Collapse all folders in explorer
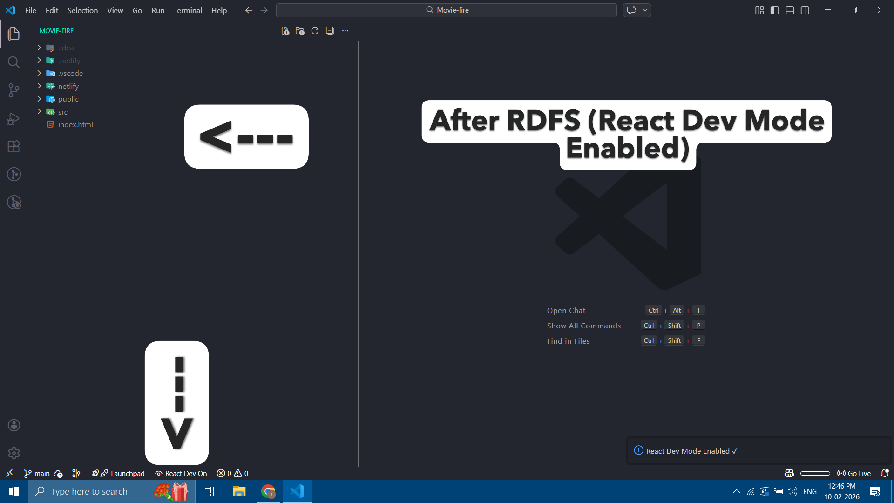The width and height of the screenshot is (894, 503). pyautogui.click(x=330, y=31)
